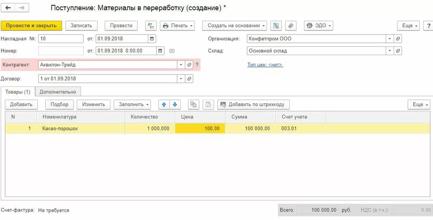433x220 pixels.
Task: Click the question mark next to Контрагент
Action: click(197, 65)
